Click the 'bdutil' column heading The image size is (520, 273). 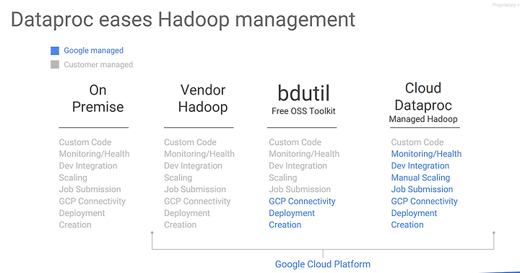tap(303, 93)
